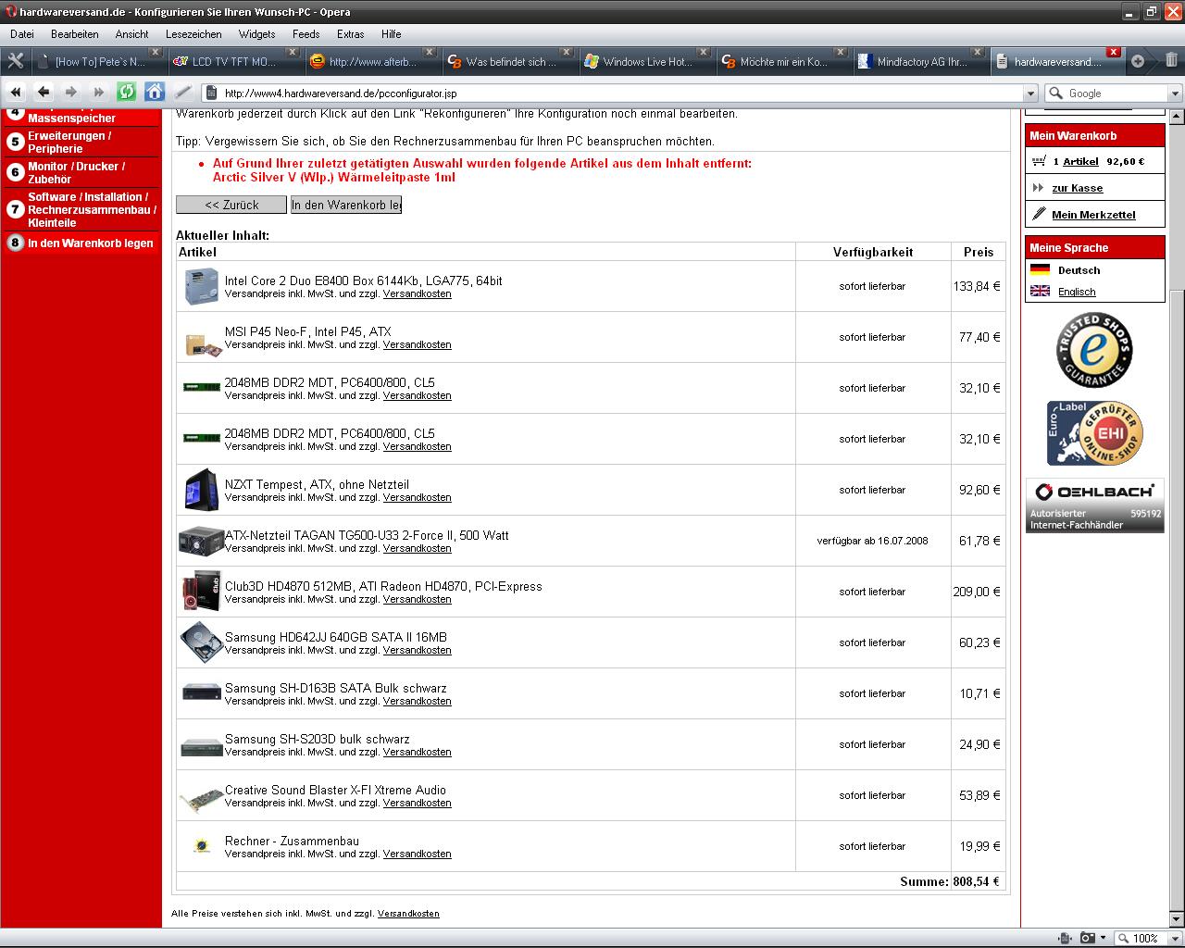Click the rewind navigation button
1185x948 pixels.
click(16, 93)
